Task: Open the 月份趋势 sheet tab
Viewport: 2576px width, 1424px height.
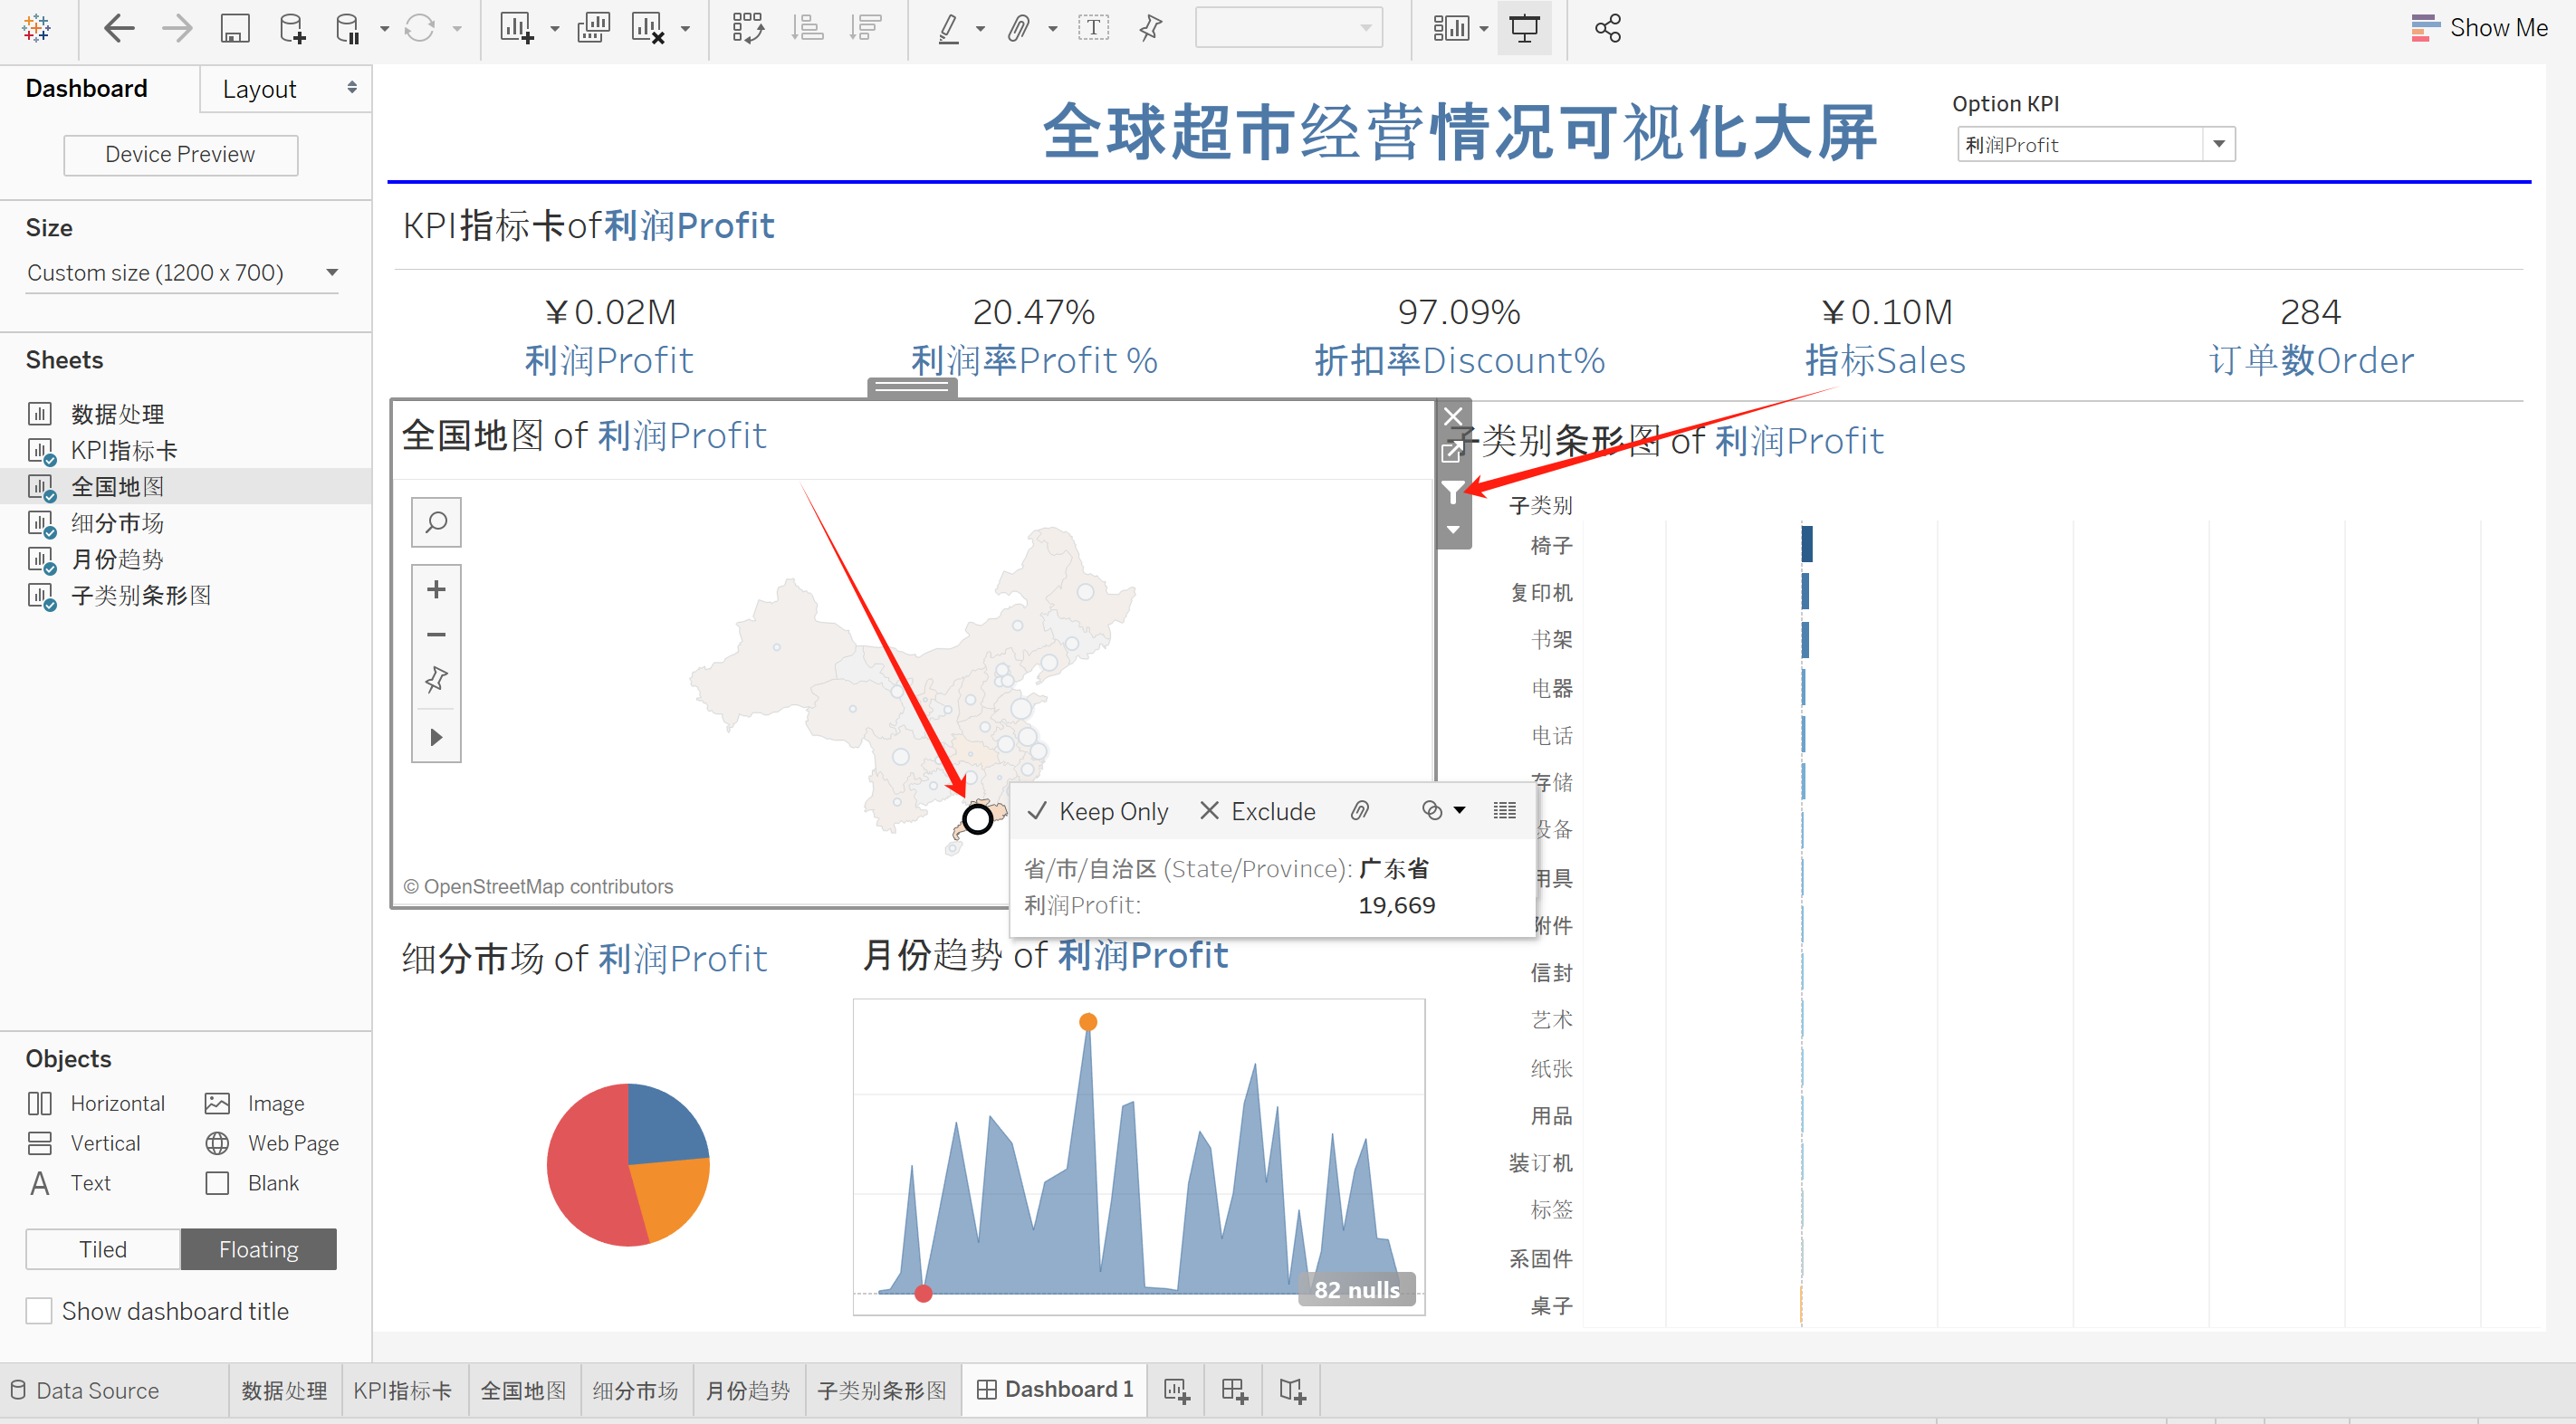Action: (747, 1390)
